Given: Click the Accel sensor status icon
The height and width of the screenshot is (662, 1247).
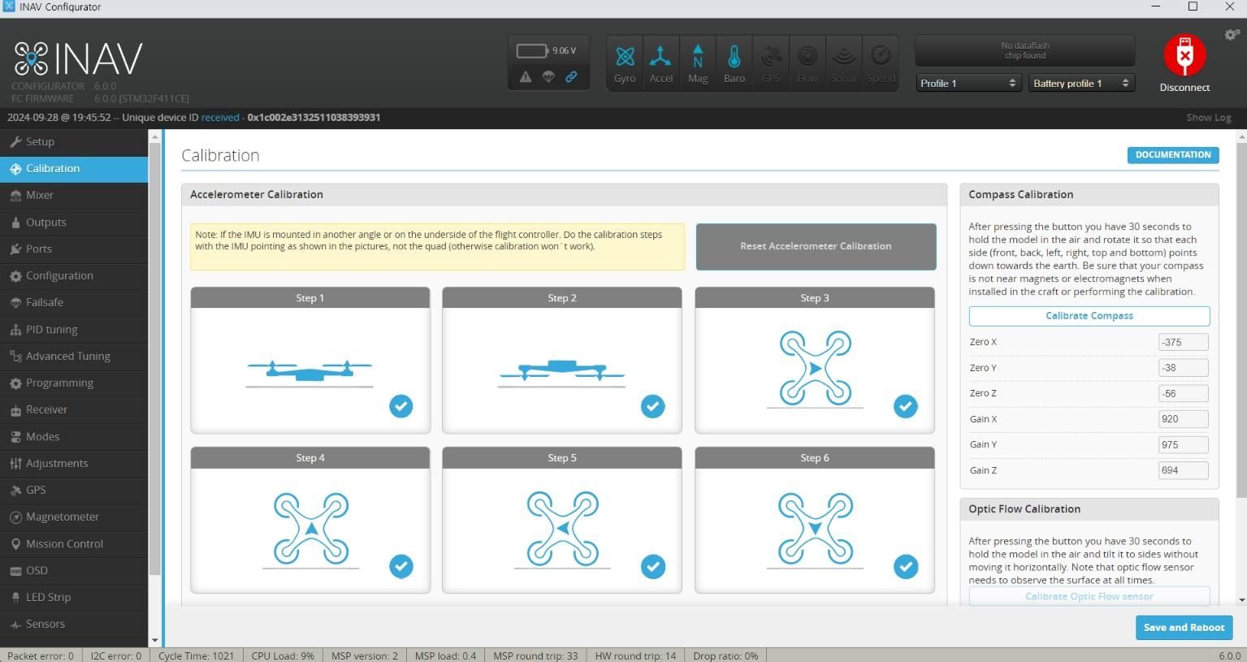Looking at the screenshot, I should coord(660,61).
